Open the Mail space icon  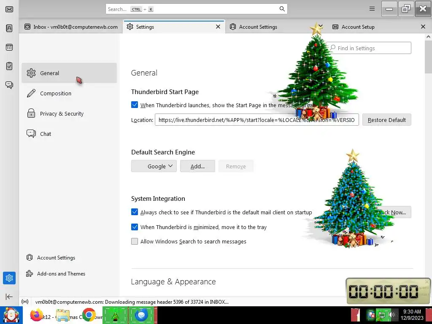click(x=9, y=9)
